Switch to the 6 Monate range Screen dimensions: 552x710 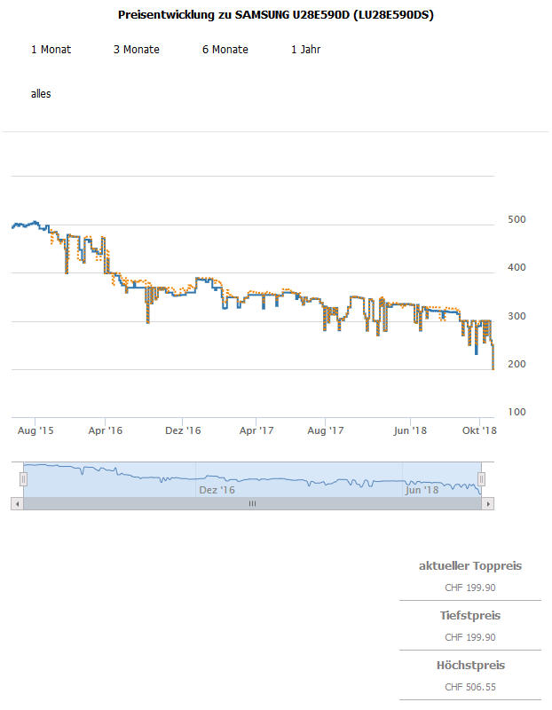pos(225,50)
